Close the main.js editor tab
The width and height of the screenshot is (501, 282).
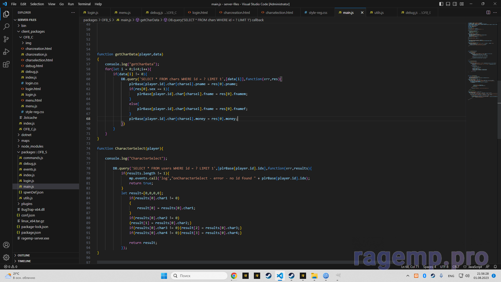click(362, 13)
